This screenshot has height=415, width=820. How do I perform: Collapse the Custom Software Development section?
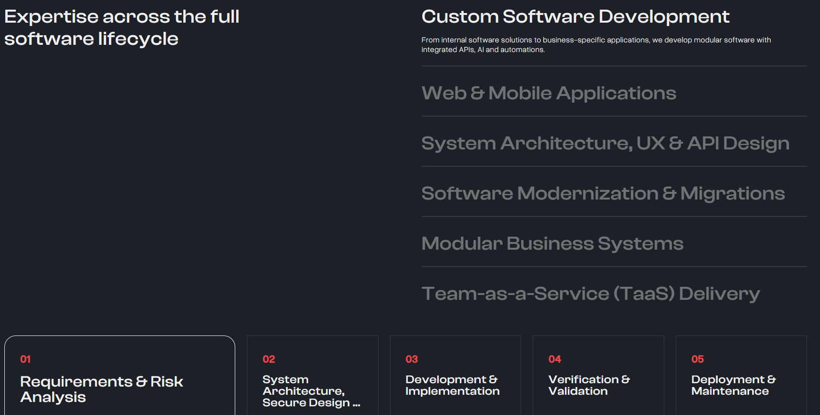tap(575, 17)
